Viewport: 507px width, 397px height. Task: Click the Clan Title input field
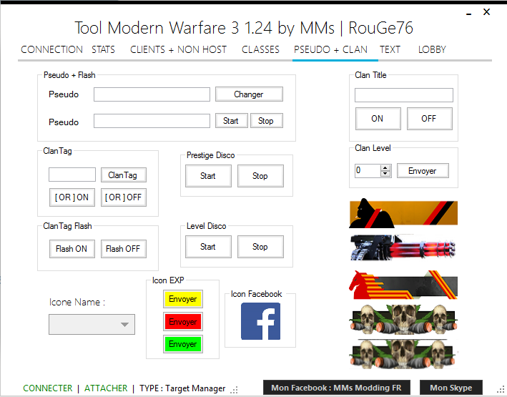point(404,95)
